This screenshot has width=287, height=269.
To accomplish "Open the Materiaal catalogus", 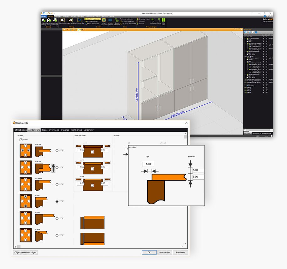I will pos(55,21).
